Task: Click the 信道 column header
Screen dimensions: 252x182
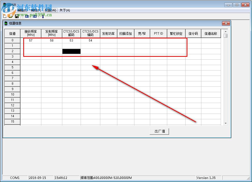Action: coord(12,34)
